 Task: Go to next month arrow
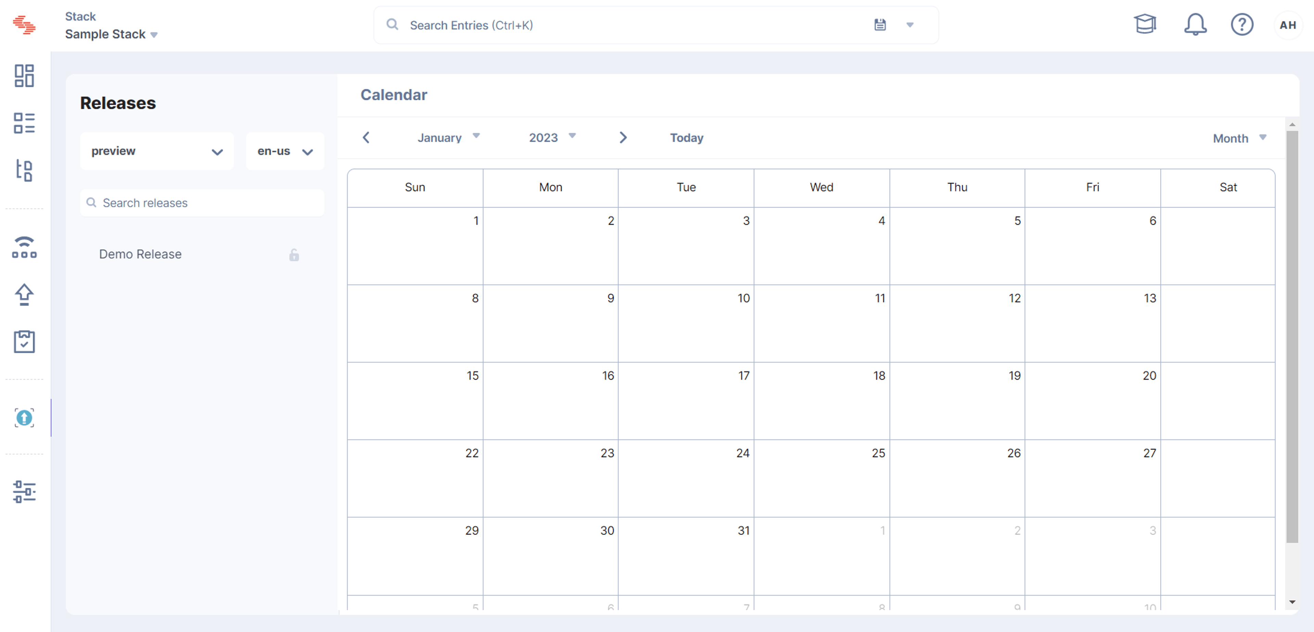coord(623,138)
